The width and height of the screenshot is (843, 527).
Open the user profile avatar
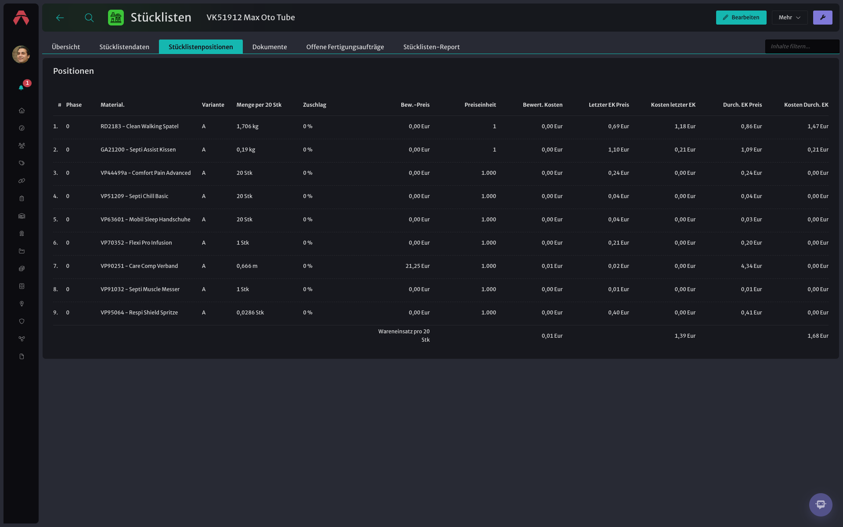click(21, 54)
